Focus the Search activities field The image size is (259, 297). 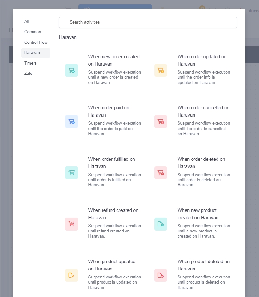[148, 22]
